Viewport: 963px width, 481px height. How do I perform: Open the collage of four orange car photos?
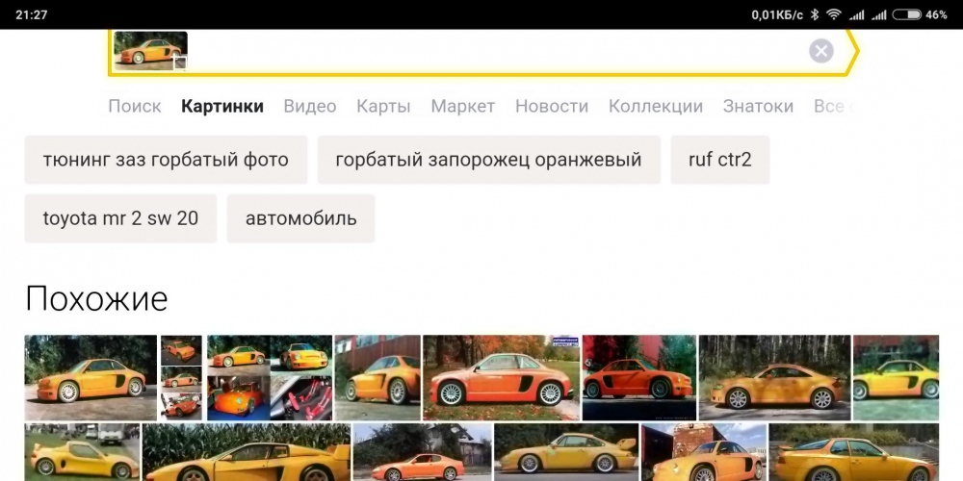tap(270, 377)
